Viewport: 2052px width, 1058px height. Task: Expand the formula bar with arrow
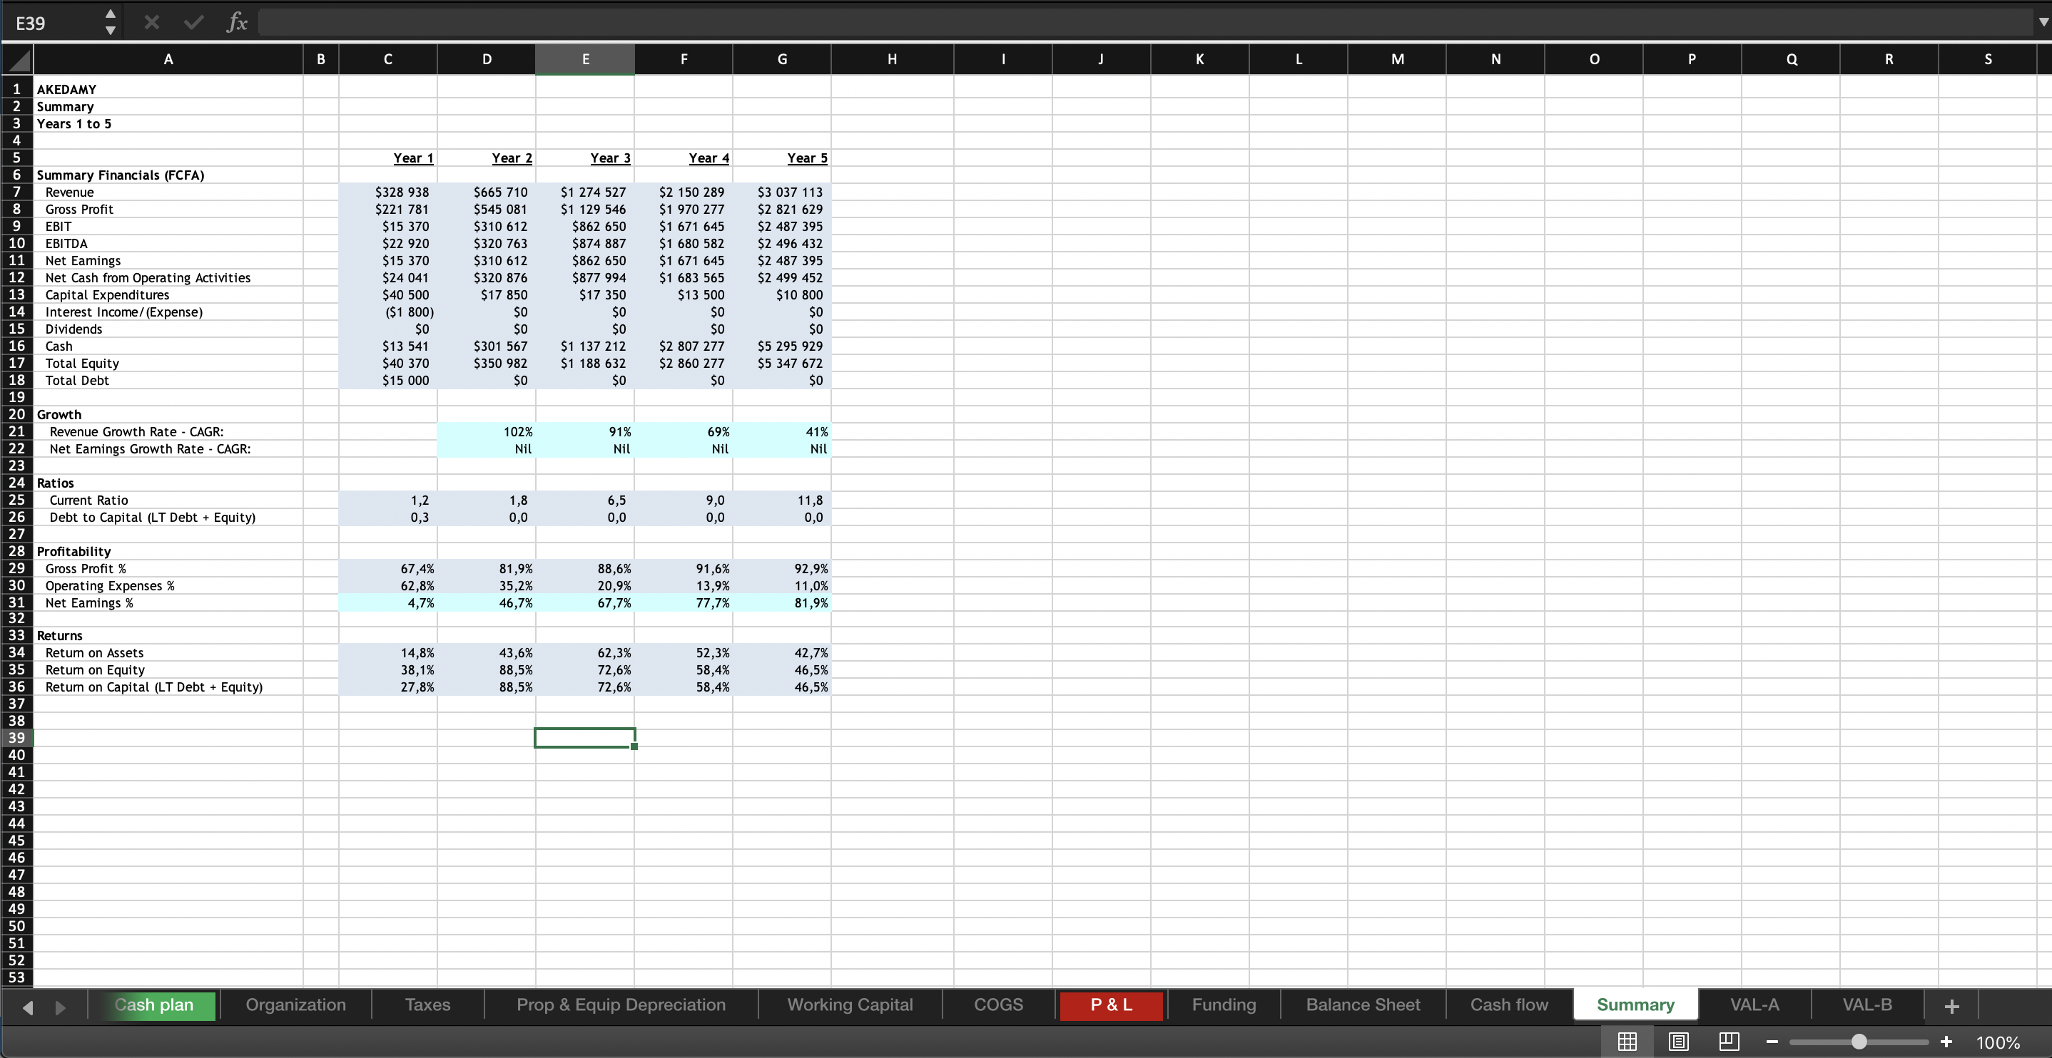click(x=2043, y=22)
